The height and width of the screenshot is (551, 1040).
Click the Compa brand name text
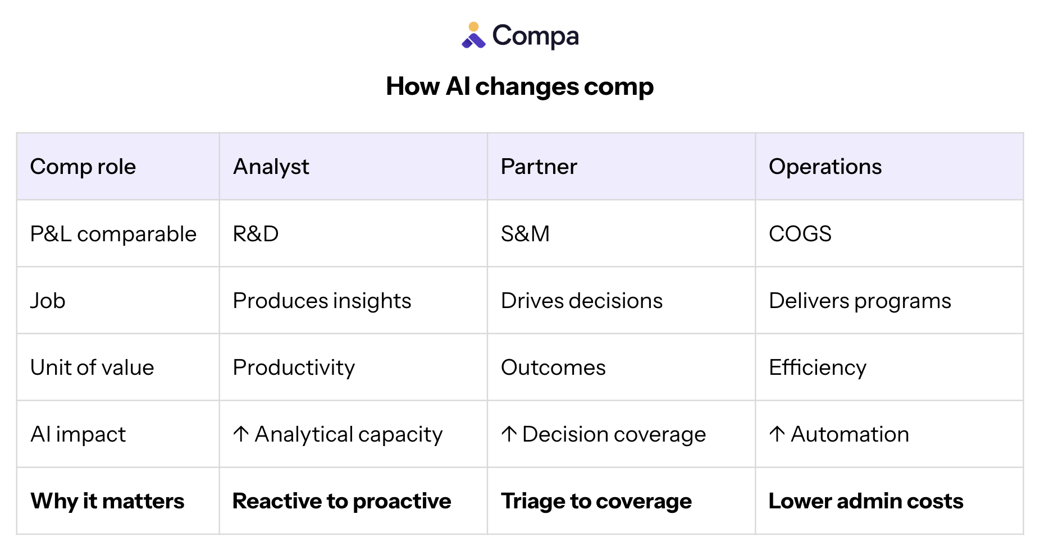coord(535,36)
